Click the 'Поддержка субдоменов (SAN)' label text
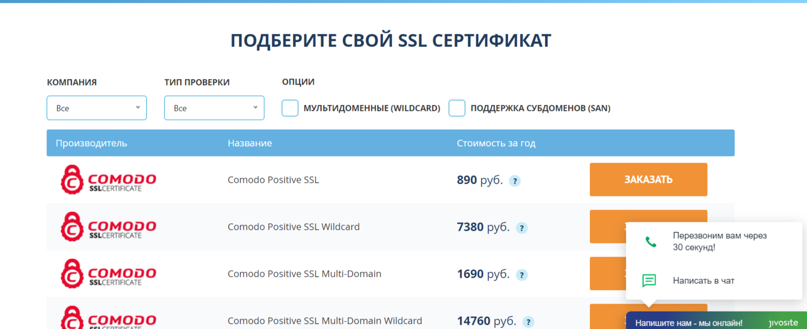807x329 pixels. 540,108
